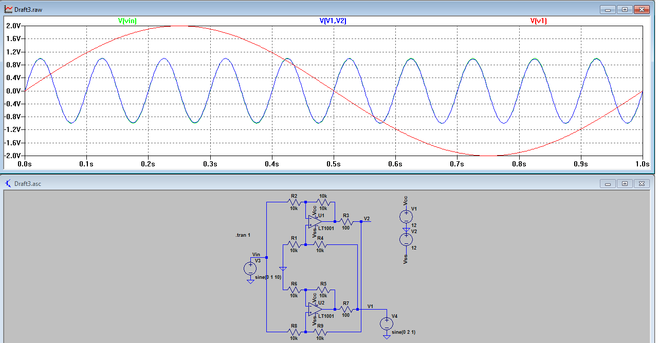Select the 12V source symbol below Vcc
The height and width of the screenshot is (343, 658).
tap(406, 216)
